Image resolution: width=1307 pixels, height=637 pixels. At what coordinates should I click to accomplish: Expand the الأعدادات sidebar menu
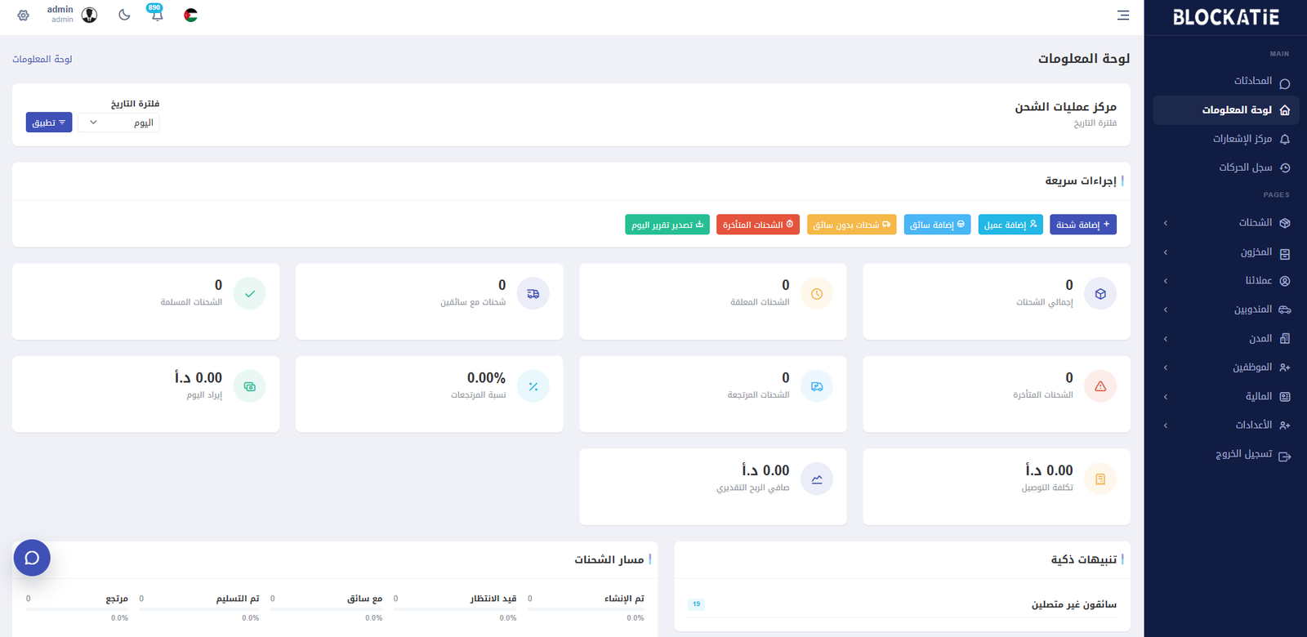(x=1225, y=425)
